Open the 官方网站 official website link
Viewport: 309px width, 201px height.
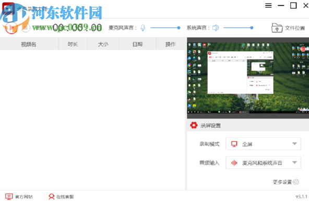pyautogui.click(x=19, y=196)
